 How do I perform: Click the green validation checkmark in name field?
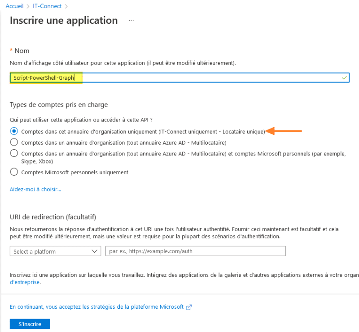click(x=344, y=78)
